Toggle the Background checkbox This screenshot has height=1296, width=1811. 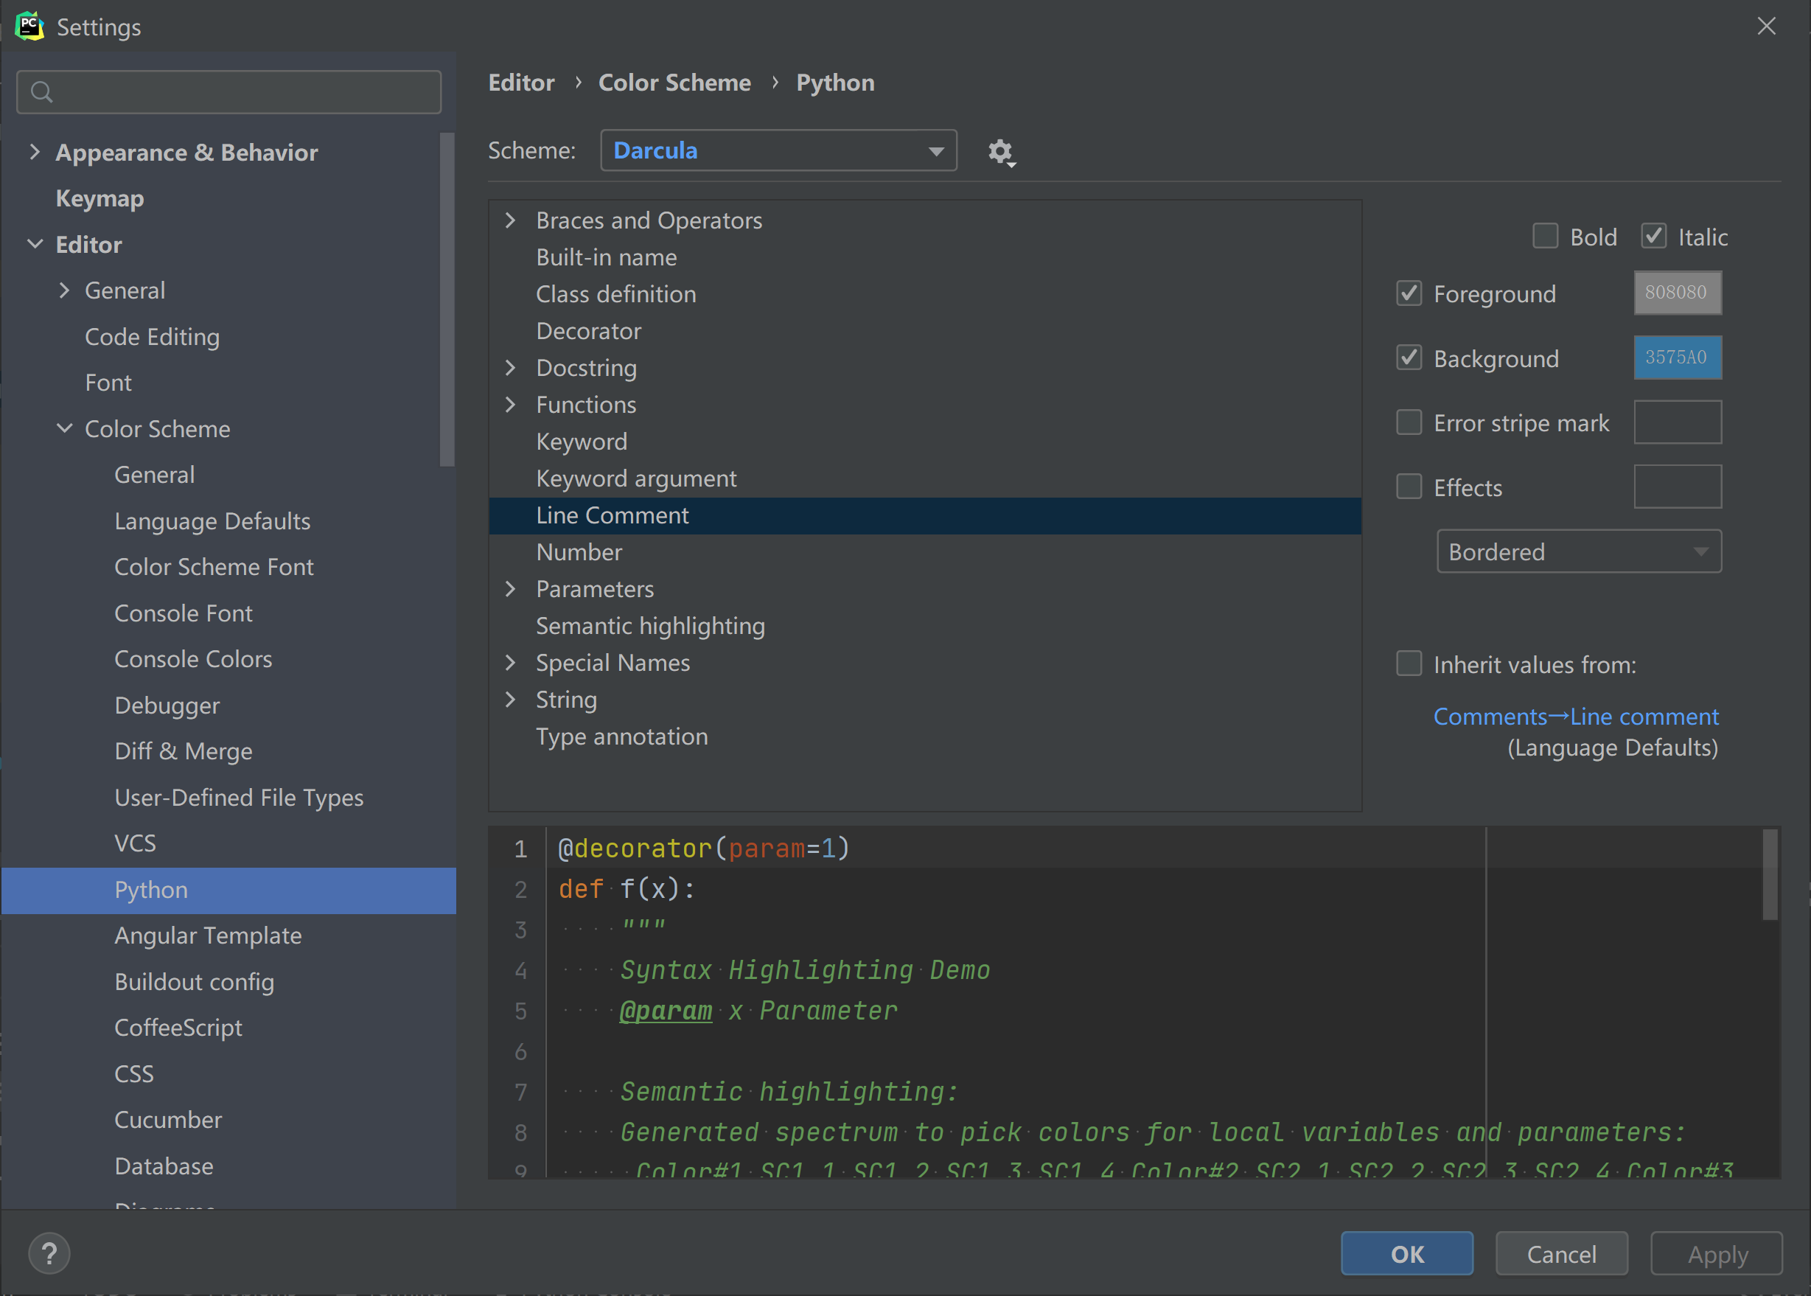1409,358
